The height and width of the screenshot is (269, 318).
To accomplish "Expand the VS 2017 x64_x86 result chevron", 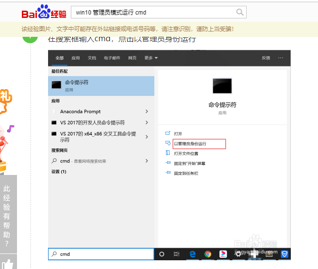I will (147, 137).
